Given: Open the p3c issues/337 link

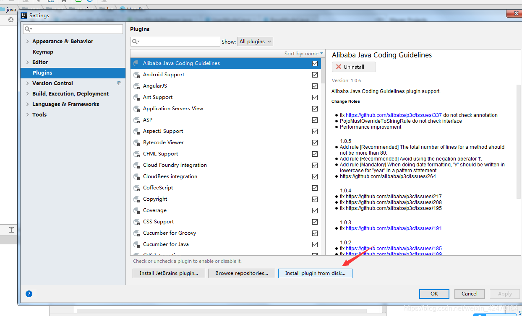Looking at the screenshot, I should pos(394,115).
